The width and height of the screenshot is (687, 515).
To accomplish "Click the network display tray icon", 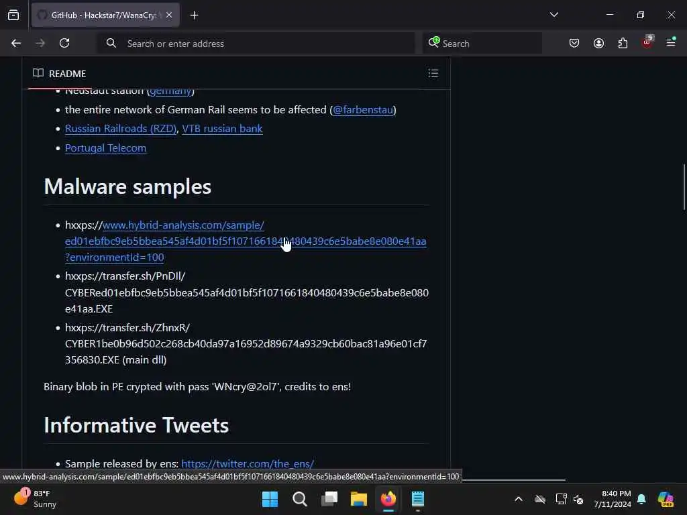I will pos(561,499).
